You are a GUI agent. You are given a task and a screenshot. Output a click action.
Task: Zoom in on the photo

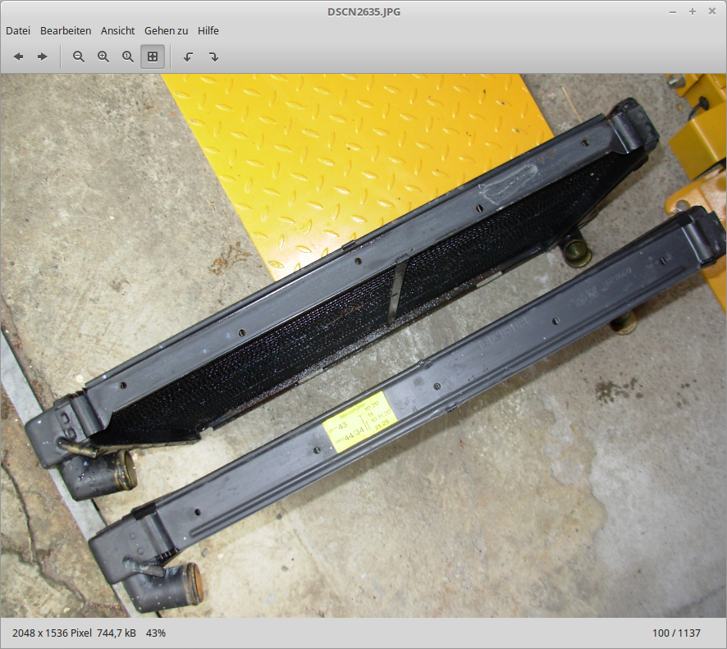click(103, 57)
